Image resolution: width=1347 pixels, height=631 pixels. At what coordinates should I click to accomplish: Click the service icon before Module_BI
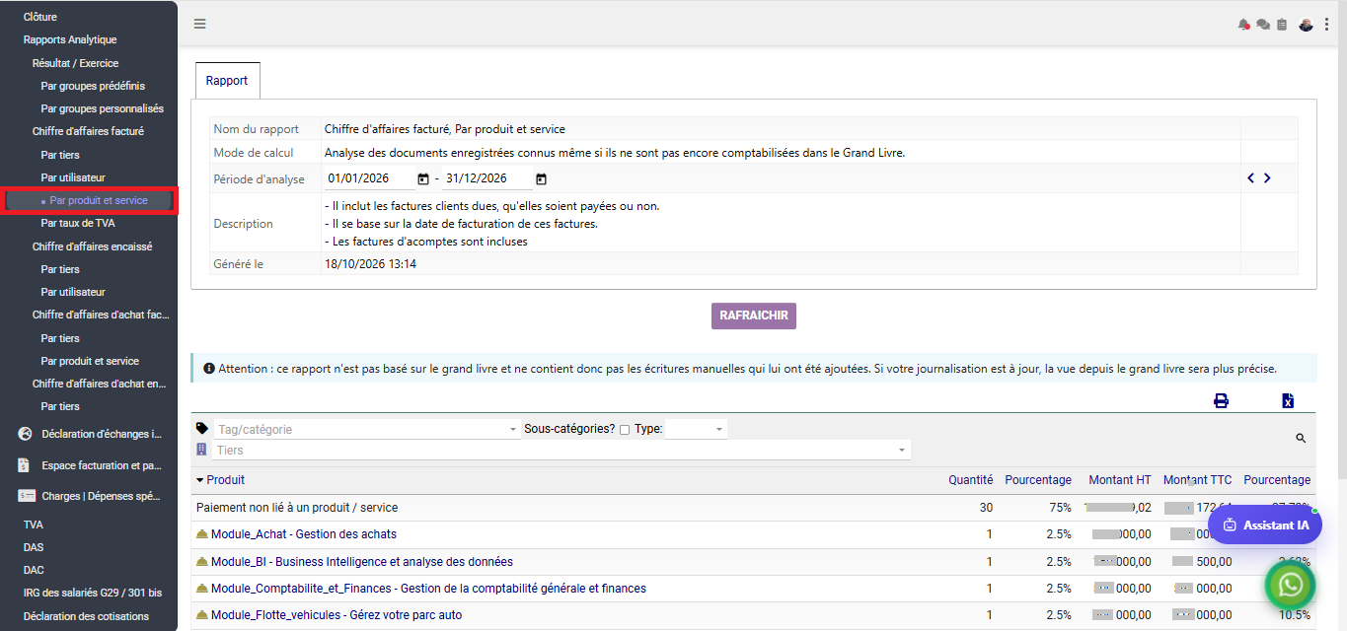pyautogui.click(x=202, y=562)
